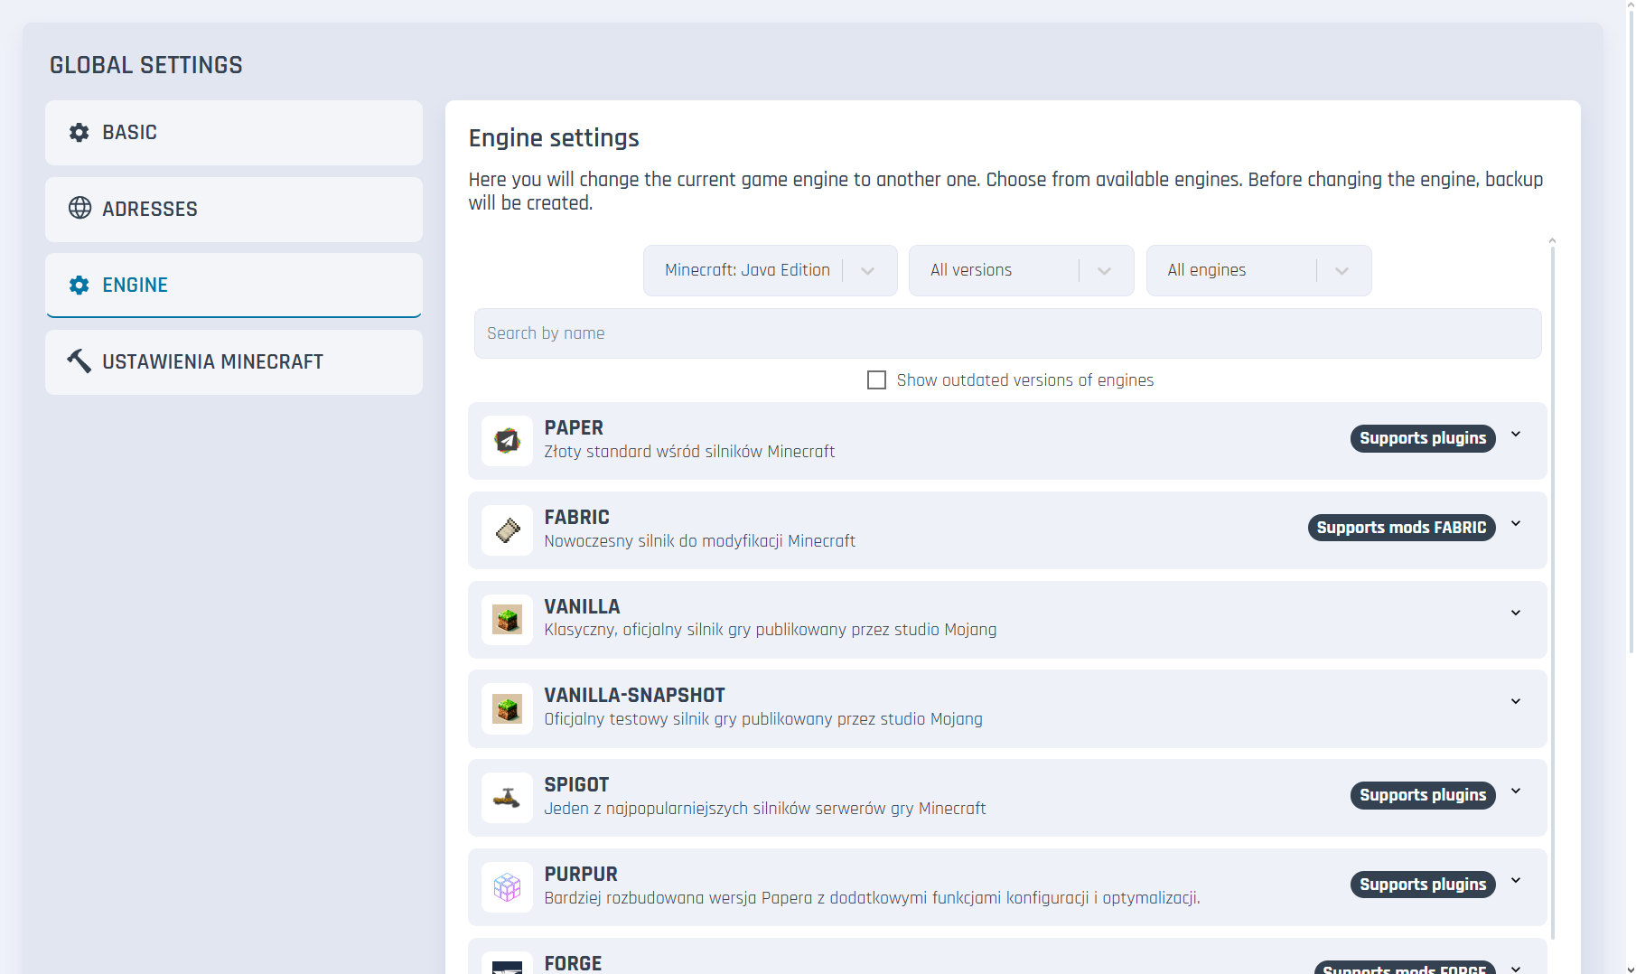This screenshot has width=1636, height=974.
Task: Click the Vanilla-Snapshot grass block icon
Action: click(507, 709)
